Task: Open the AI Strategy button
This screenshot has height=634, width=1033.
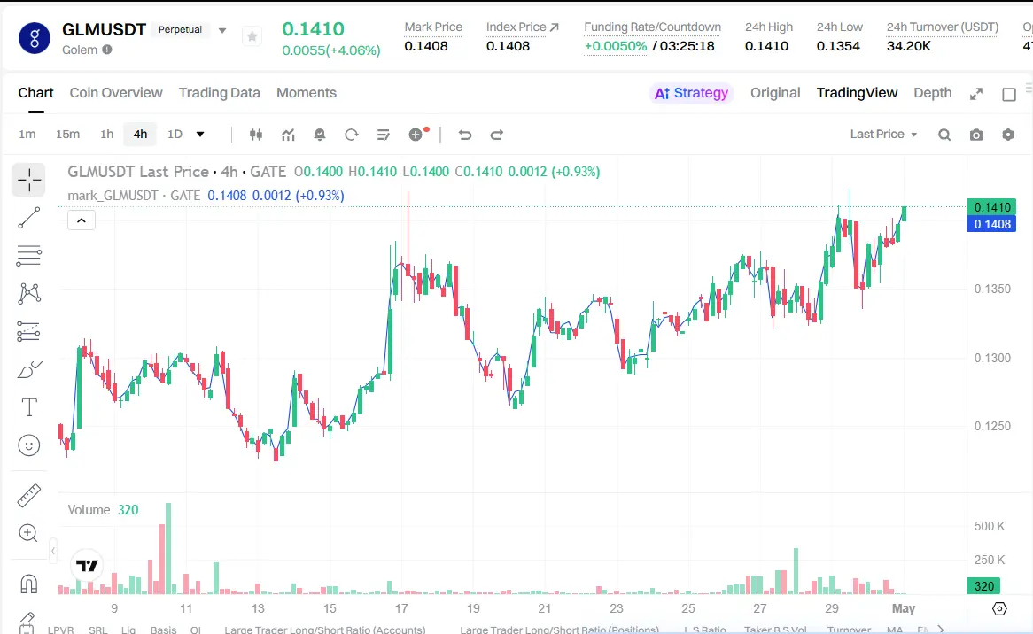Action: click(691, 93)
